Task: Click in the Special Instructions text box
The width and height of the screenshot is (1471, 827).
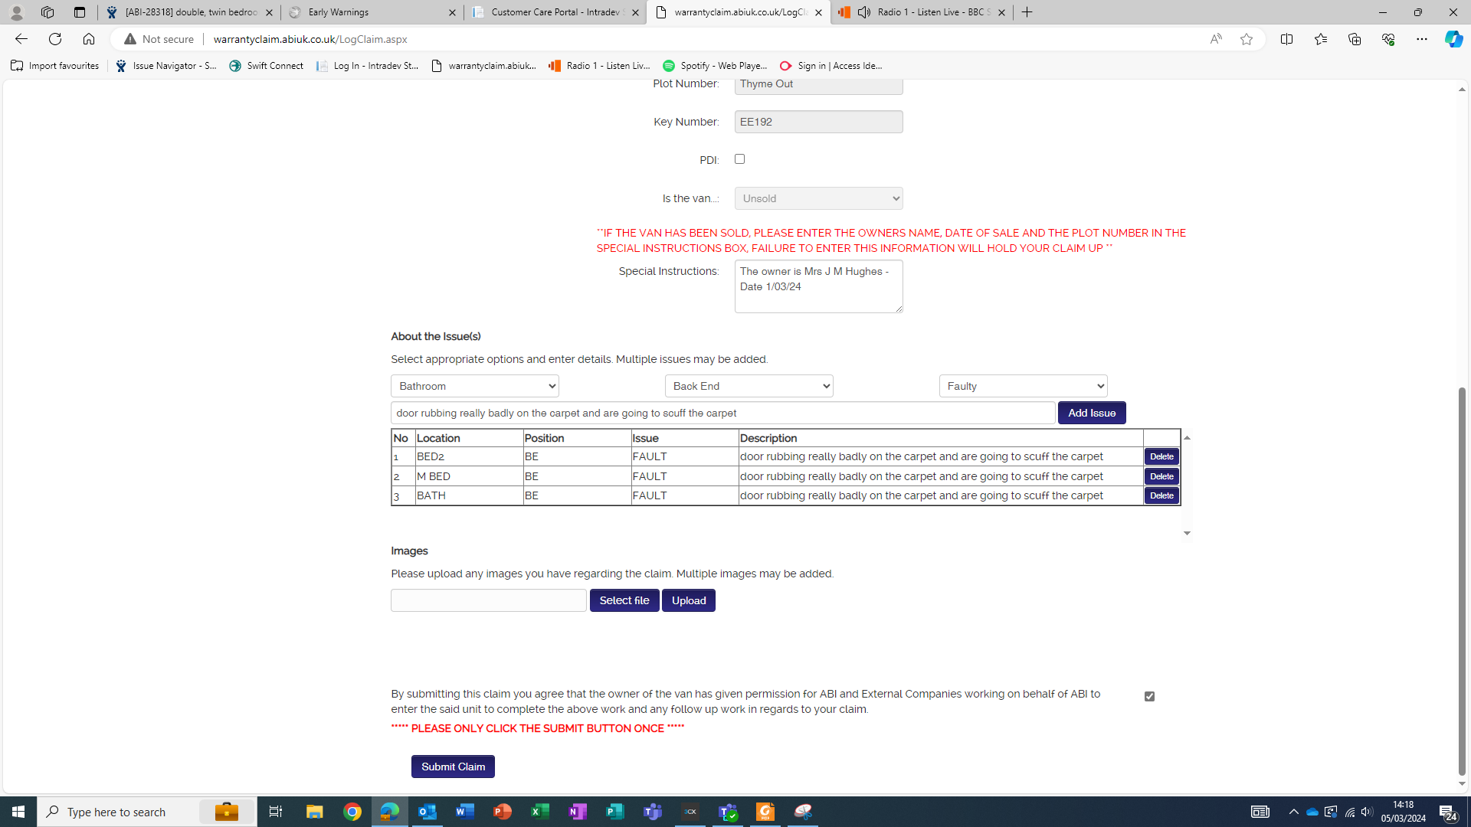Action: [817, 286]
